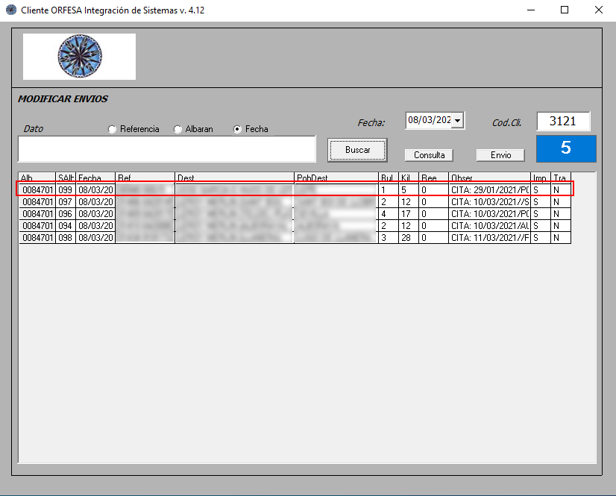Click Obser cell with CITA: 11/03/2021
This screenshot has width=616, height=496.
[488, 237]
